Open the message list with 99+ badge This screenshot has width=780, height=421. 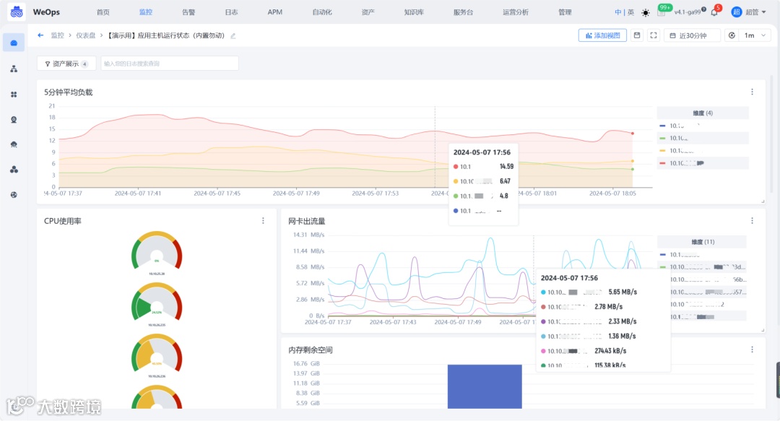click(661, 12)
